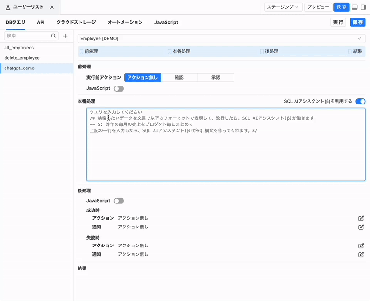
Task: Save the query with 保存 button beside 実行
Action: point(358,22)
